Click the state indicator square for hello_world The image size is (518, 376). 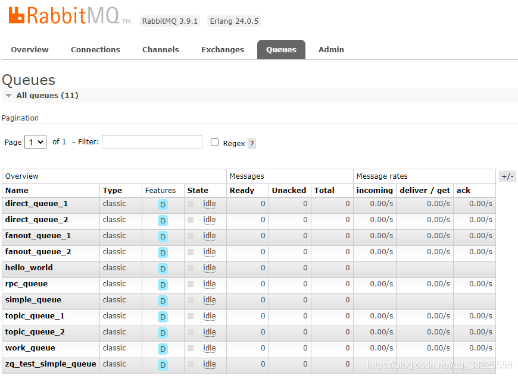point(191,268)
